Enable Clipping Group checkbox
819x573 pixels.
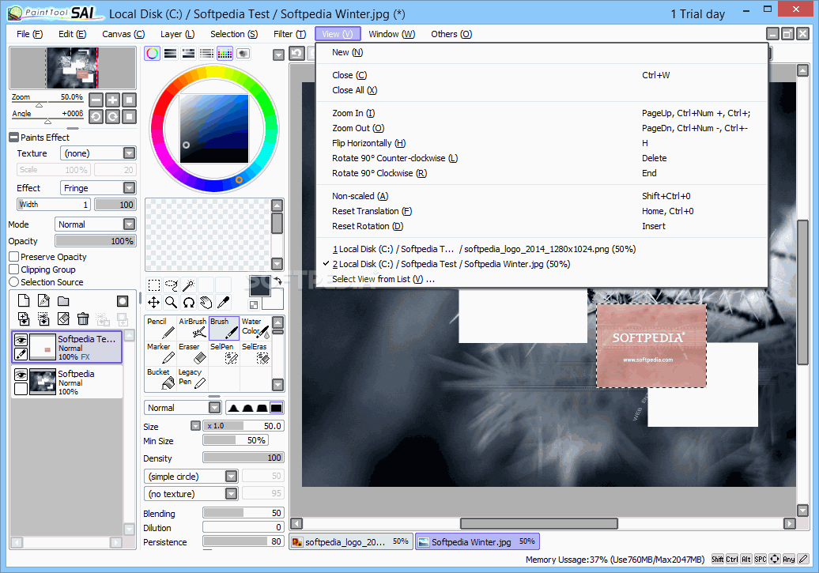(14, 269)
